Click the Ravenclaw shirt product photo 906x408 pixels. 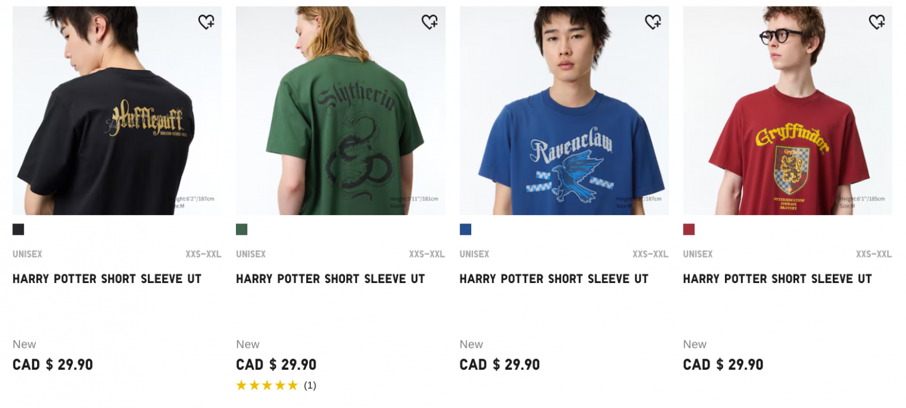564,110
